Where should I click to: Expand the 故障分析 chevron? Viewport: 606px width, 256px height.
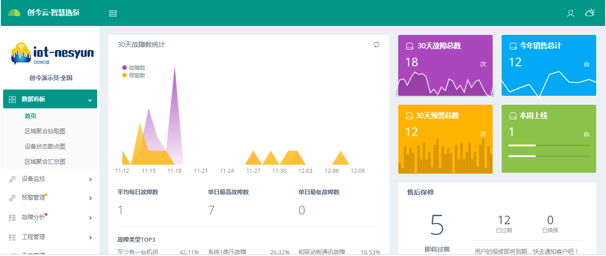(90, 218)
